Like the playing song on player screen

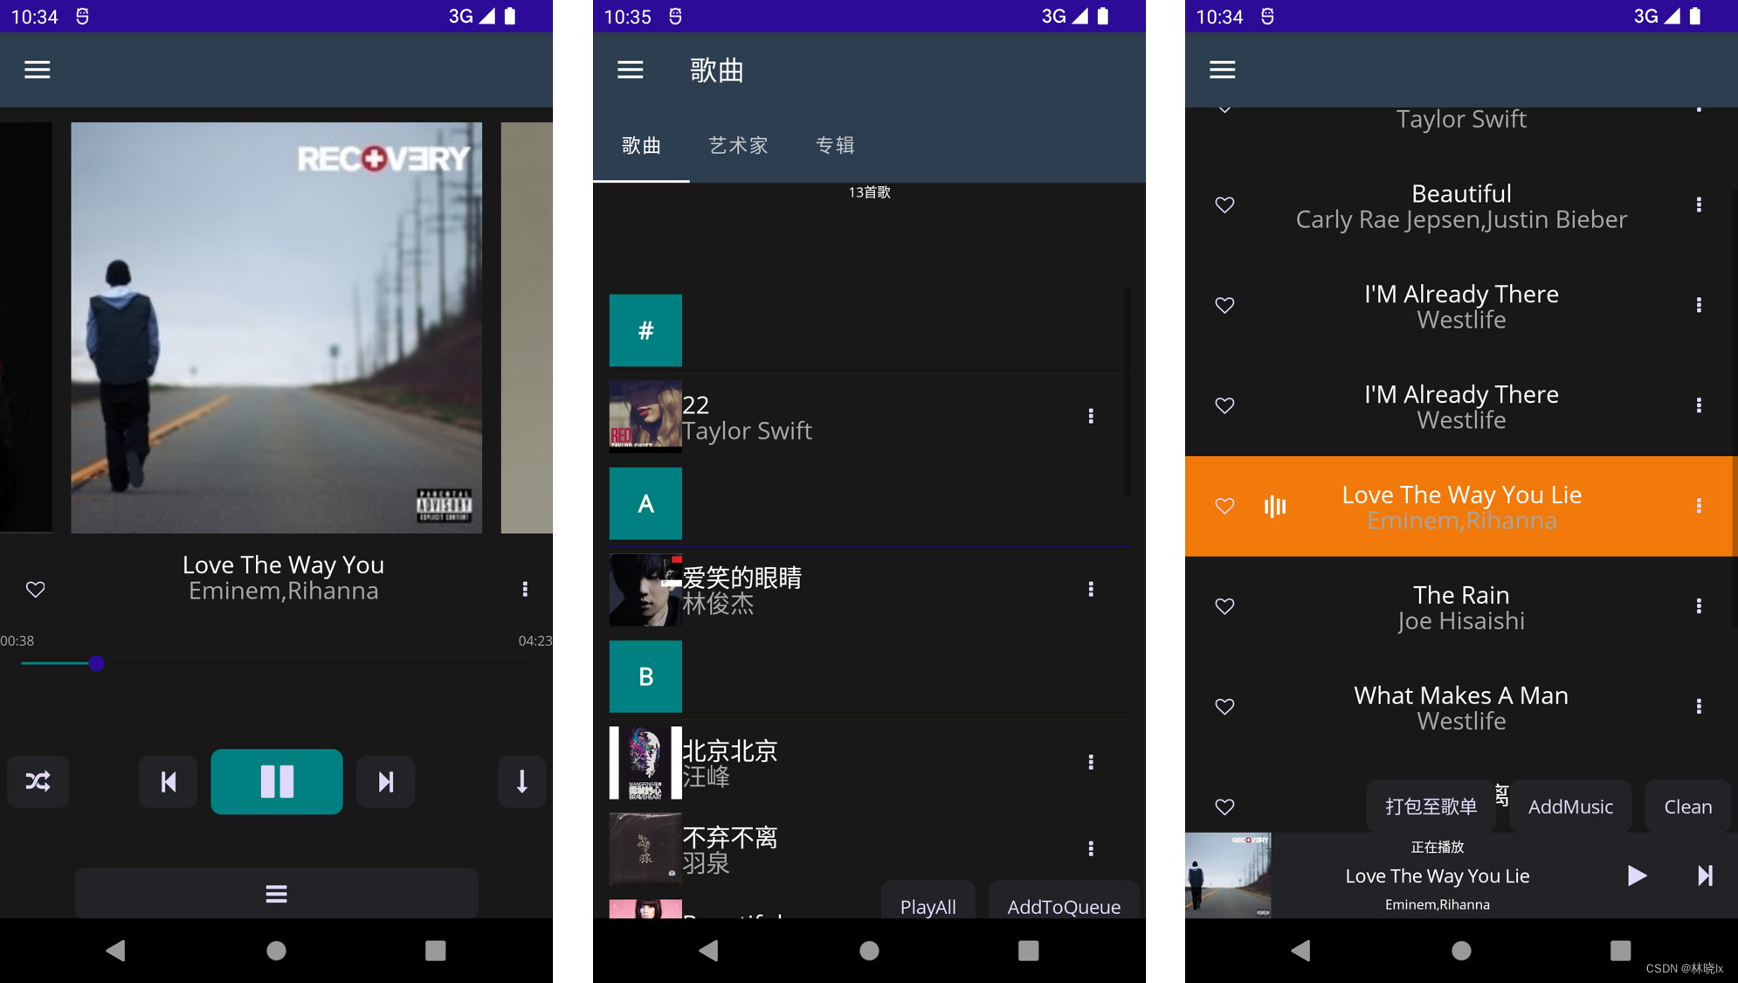pos(36,590)
